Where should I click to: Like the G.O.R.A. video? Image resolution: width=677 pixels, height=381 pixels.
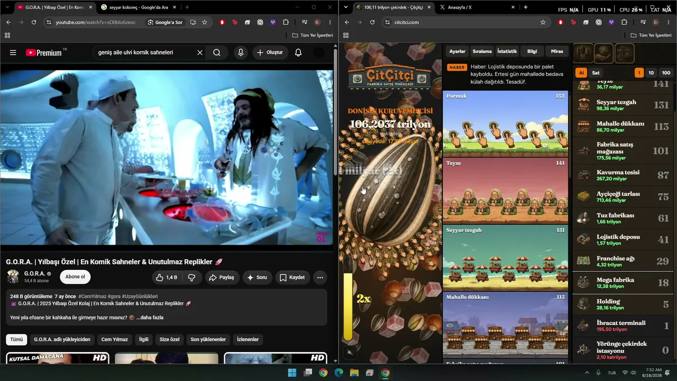167,277
